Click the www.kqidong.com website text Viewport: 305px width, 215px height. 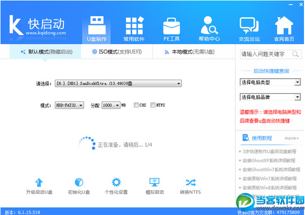(46, 33)
